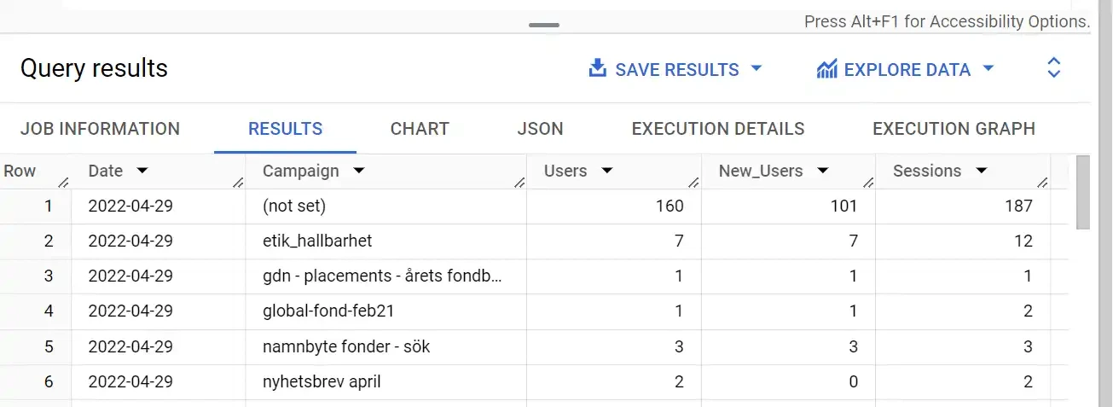Click the SAVE RESULTS button label
The width and height of the screenshot is (1113, 407).
[x=677, y=70]
